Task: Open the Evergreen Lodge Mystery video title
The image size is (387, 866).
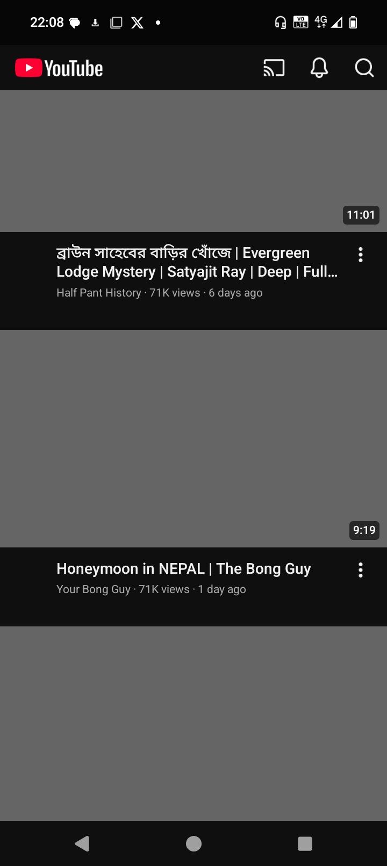Action: pyautogui.click(x=197, y=262)
